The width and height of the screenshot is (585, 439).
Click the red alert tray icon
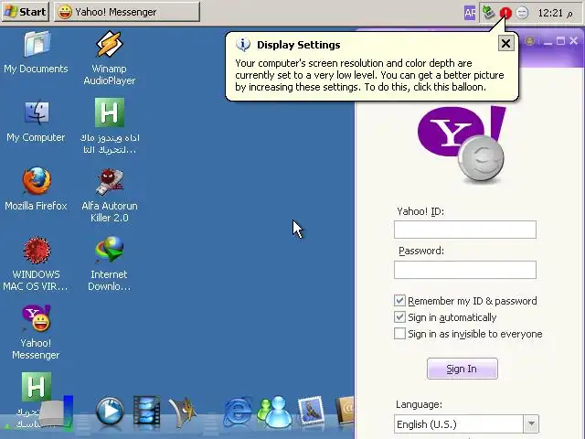coord(505,13)
